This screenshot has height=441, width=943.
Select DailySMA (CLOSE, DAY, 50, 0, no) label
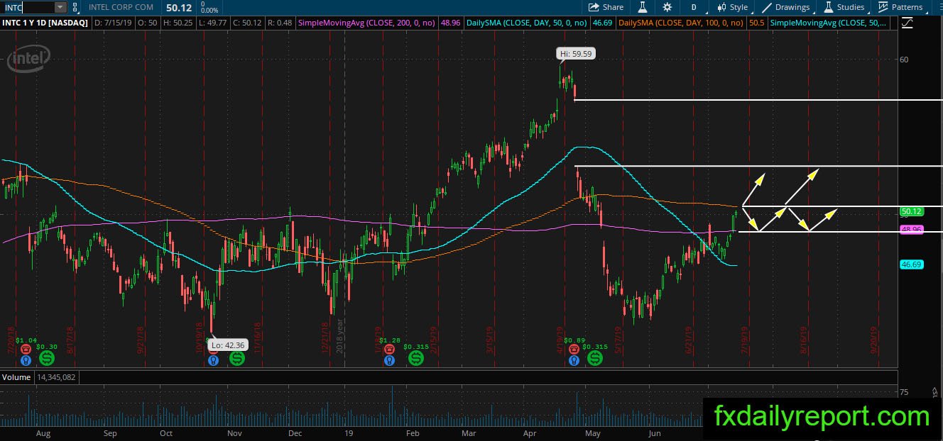pos(528,23)
